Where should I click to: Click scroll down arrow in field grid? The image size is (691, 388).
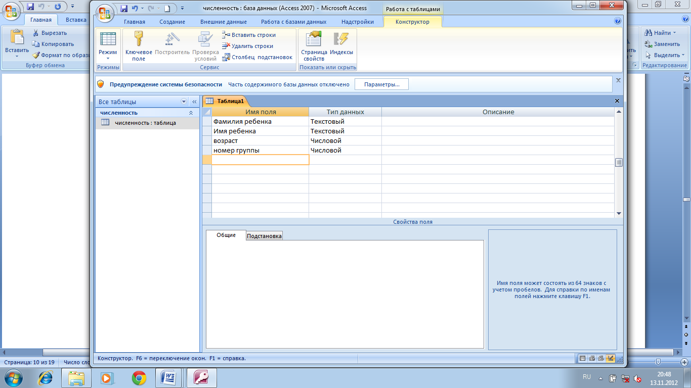click(x=619, y=214)
